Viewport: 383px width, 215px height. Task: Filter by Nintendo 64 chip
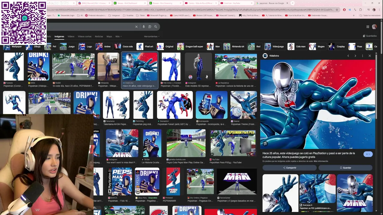click(x=234, y=47)
